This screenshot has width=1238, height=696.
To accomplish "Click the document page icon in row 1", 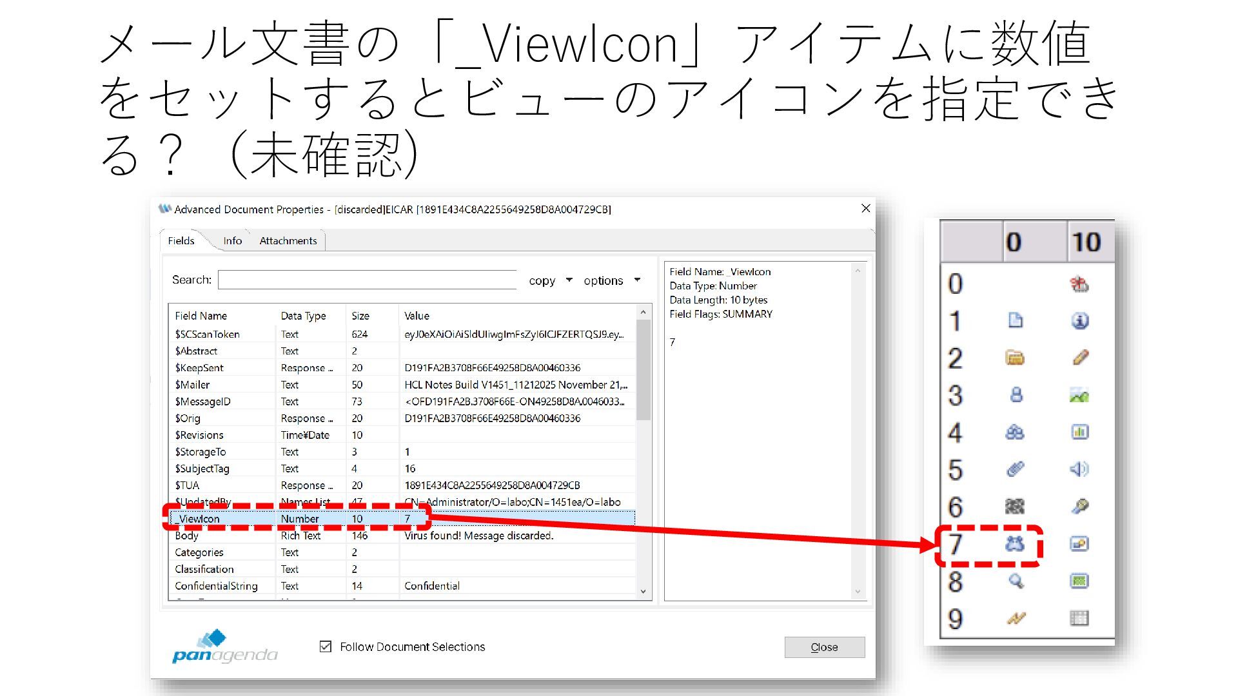I will [1015, 321].
